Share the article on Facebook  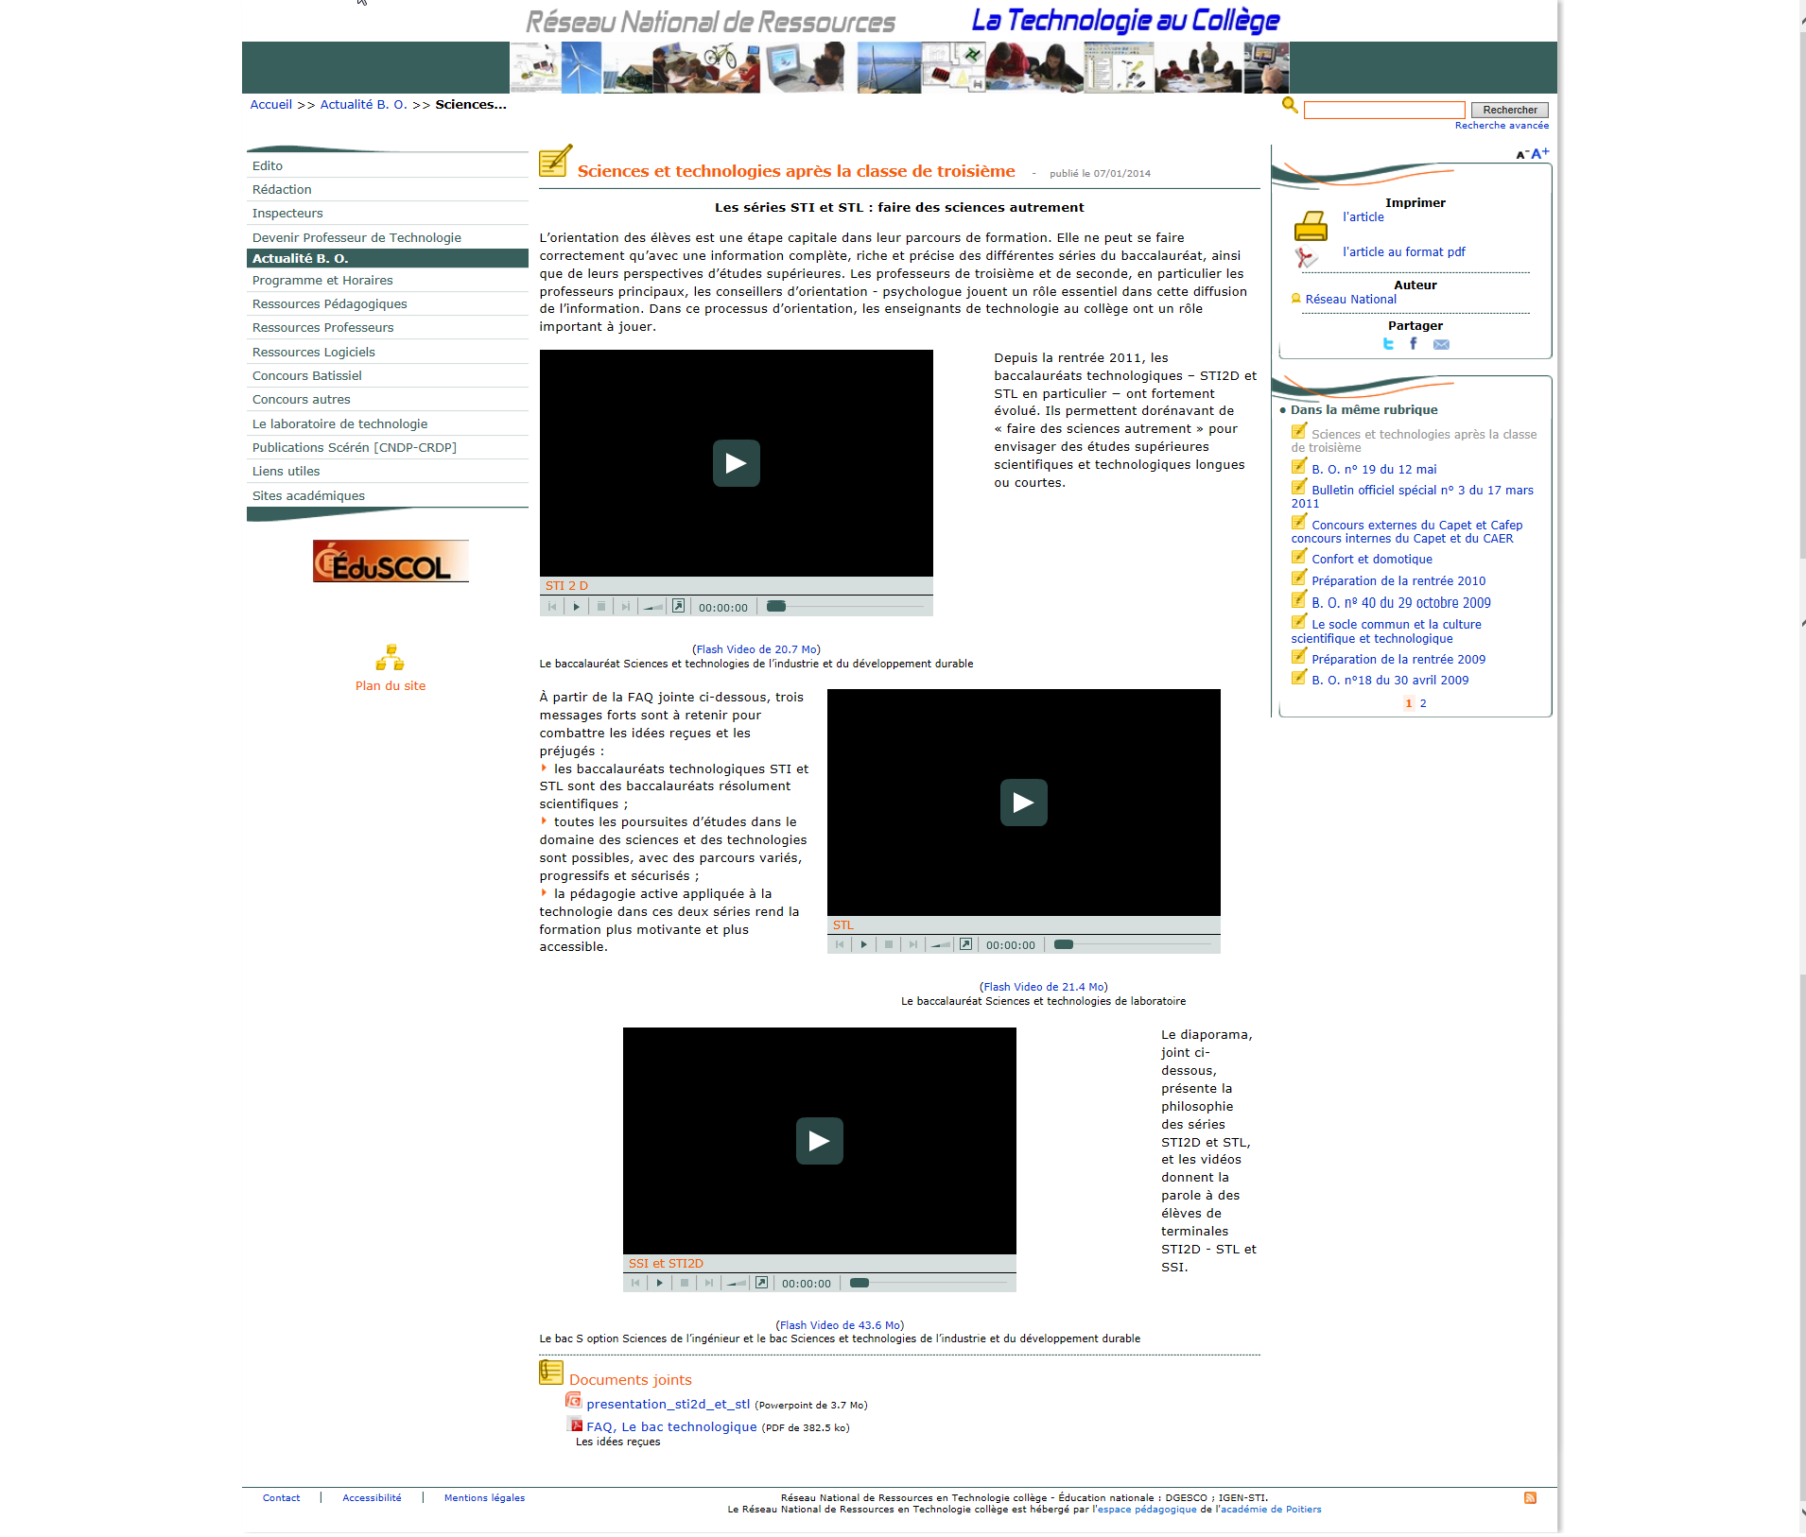[x=1414, y=344]
